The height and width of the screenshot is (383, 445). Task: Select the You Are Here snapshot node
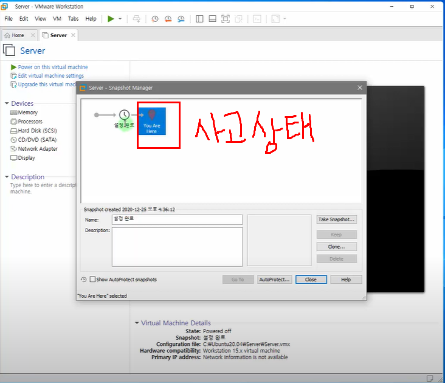click(x=152, y=121)
